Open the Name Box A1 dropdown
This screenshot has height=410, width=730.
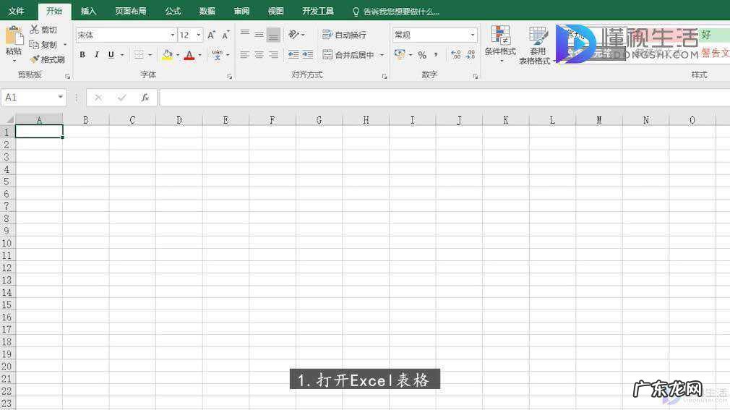click(x=61, y=97)
